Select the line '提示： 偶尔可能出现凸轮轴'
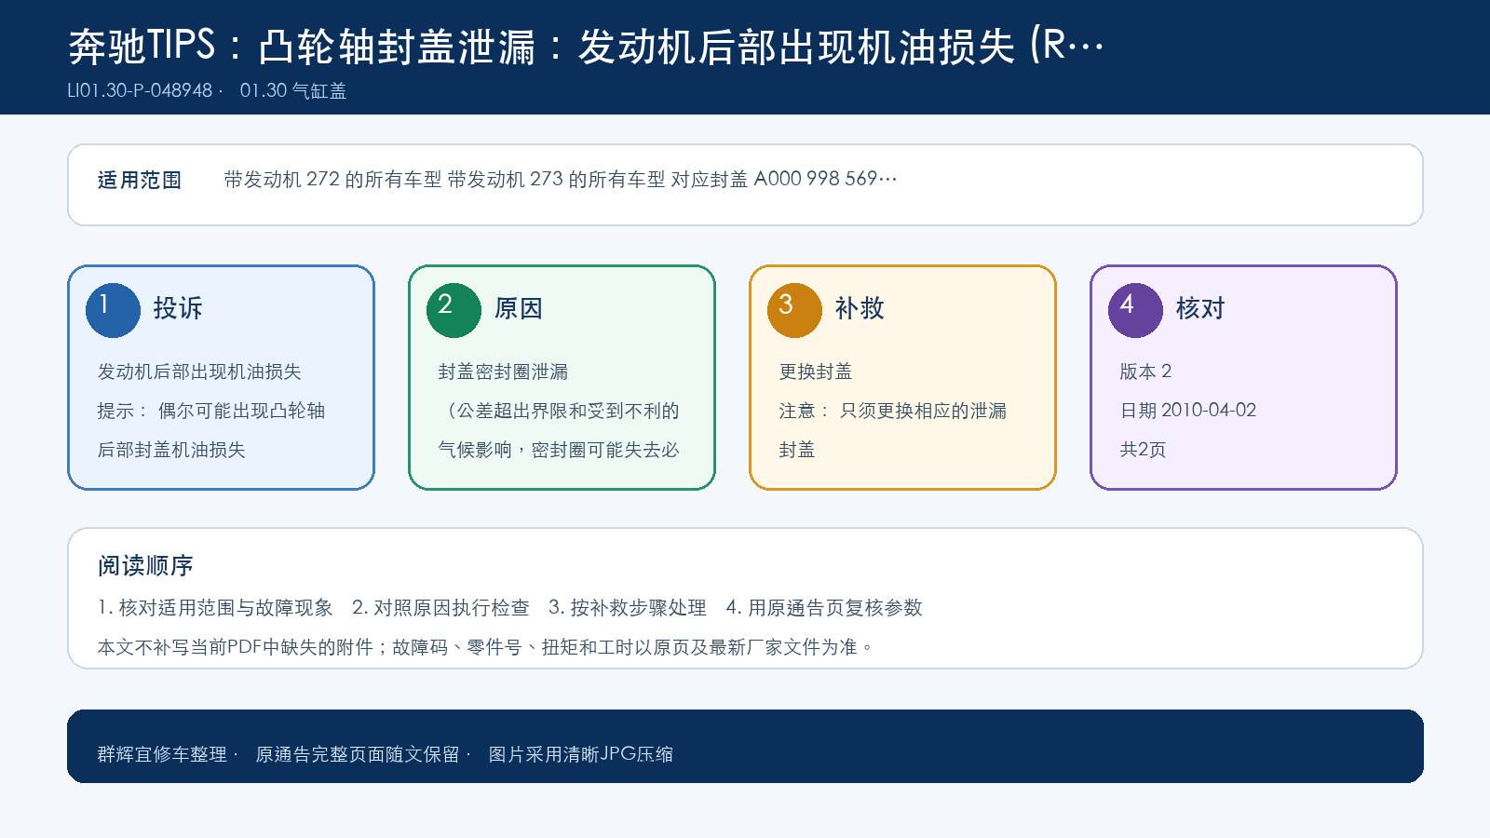1490x838 pixels. [211, 411]
